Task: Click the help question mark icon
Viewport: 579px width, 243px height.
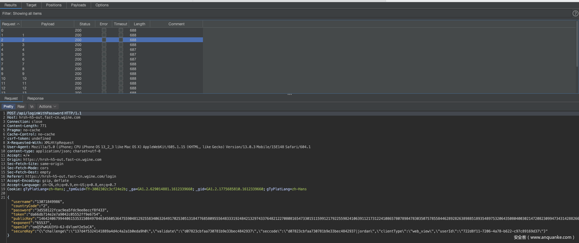Action: [575, 14]
